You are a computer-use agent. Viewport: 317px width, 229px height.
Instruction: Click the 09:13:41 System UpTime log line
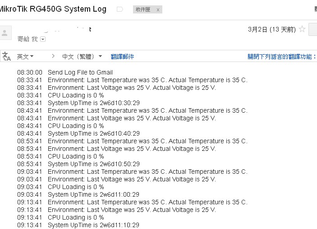(x=78, y=225)
